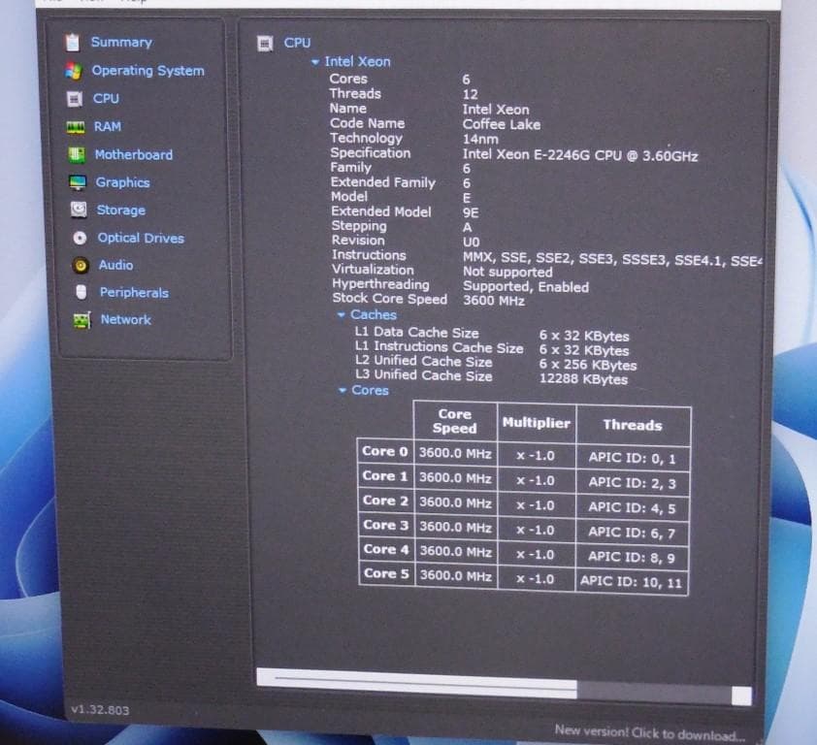Collapse the Cores section expander
The height and width of the screenshot is (745, 817).
pyautogui.click(x=342, y=390)
